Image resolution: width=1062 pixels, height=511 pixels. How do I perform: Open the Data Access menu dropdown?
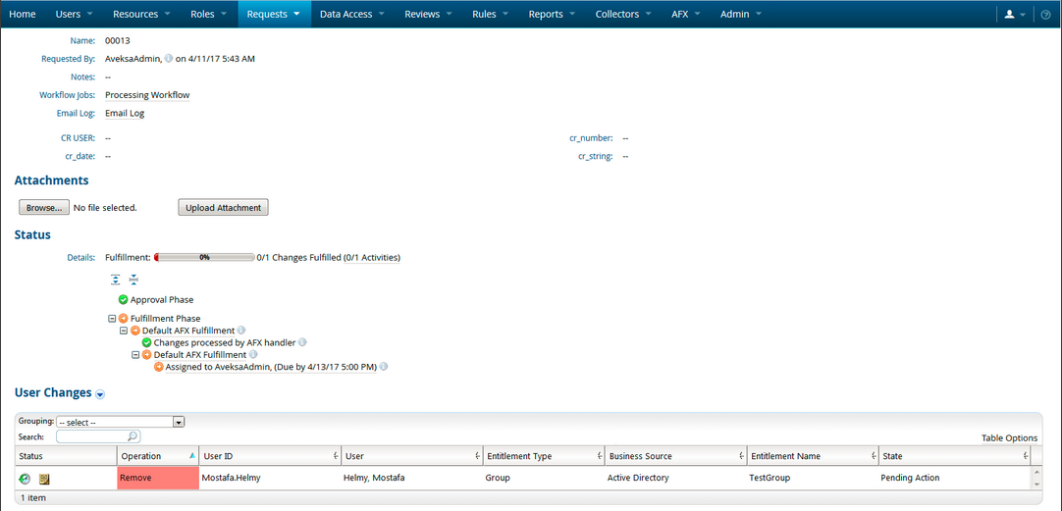coord(351,14)
